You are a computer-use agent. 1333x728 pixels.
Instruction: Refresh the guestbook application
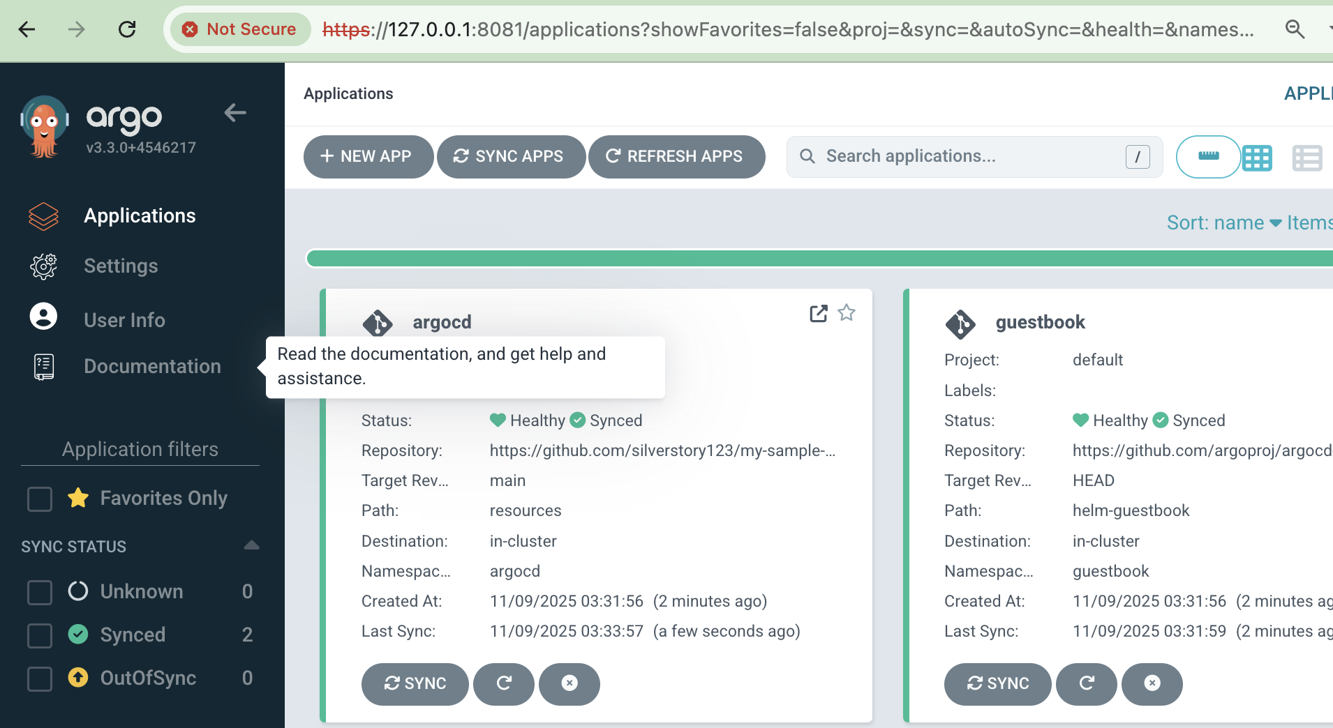click(1087, 684)
